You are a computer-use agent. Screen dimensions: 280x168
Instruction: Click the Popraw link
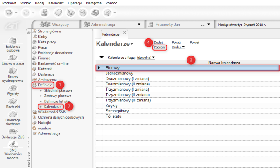point(160,47)
